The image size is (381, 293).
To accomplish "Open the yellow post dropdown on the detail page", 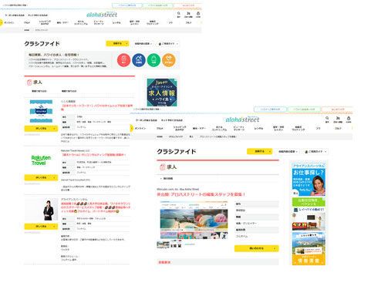I will click(259, 151).
